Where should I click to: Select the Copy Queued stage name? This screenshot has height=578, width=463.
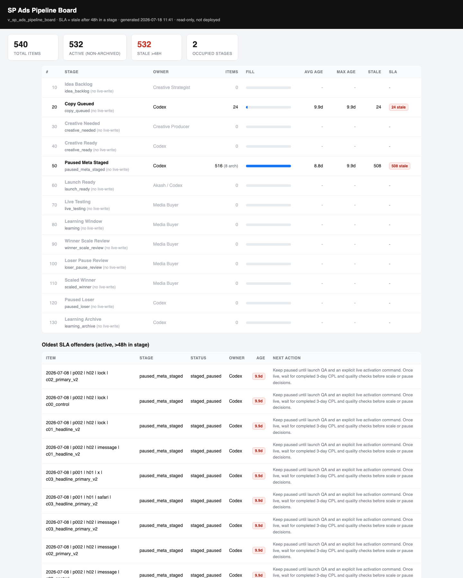click(x=79, y=104)
